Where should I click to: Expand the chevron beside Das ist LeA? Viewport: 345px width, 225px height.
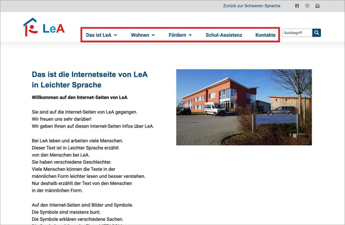[116, 35]
